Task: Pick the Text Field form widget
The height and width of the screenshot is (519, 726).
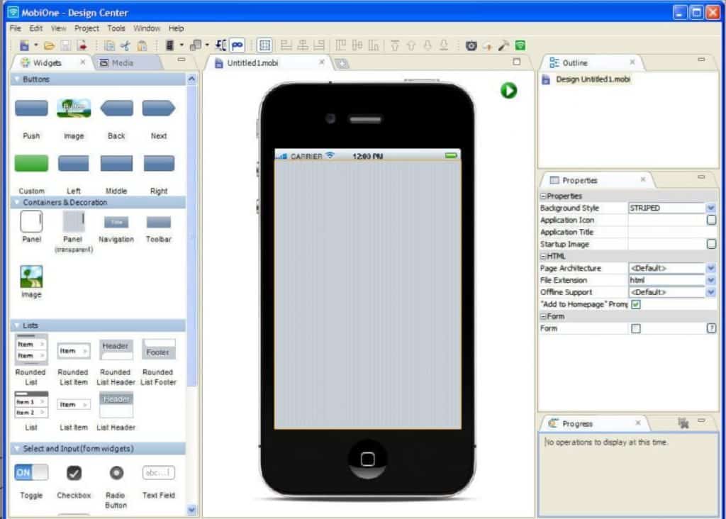Action: (158, 472)
